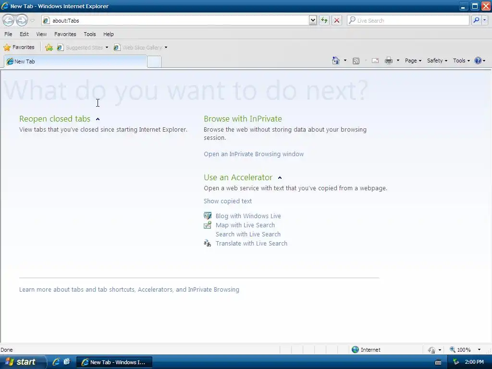Click the magnifier Search button
Image resolution: width=492 pixels, height=369 pixels.
(x=476, y=20)
